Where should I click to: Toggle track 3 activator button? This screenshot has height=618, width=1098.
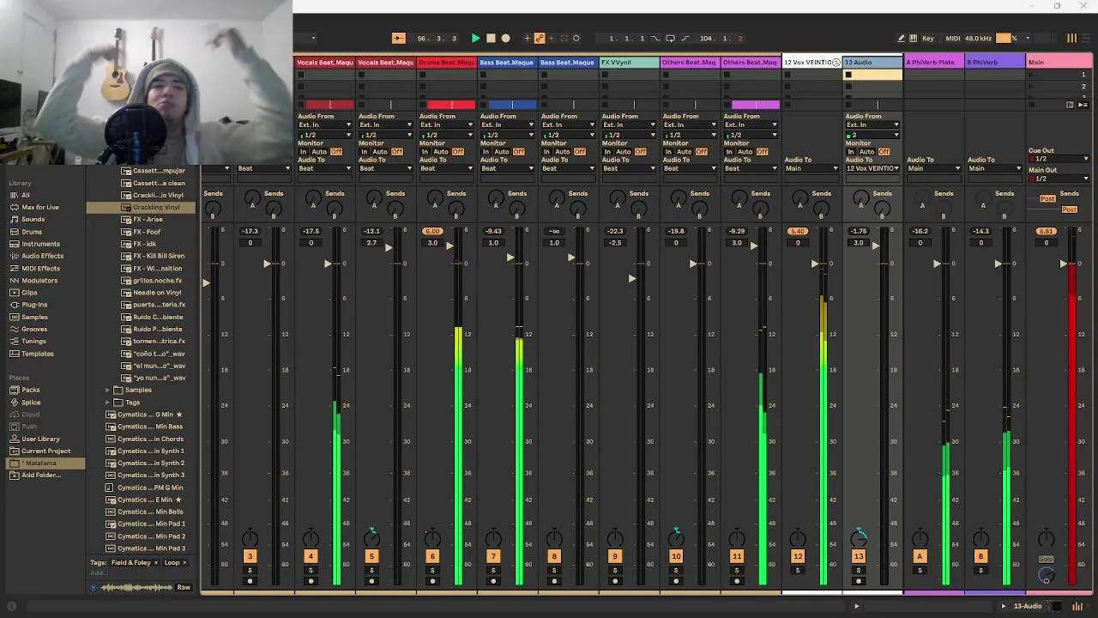click(x=250, y=556)
